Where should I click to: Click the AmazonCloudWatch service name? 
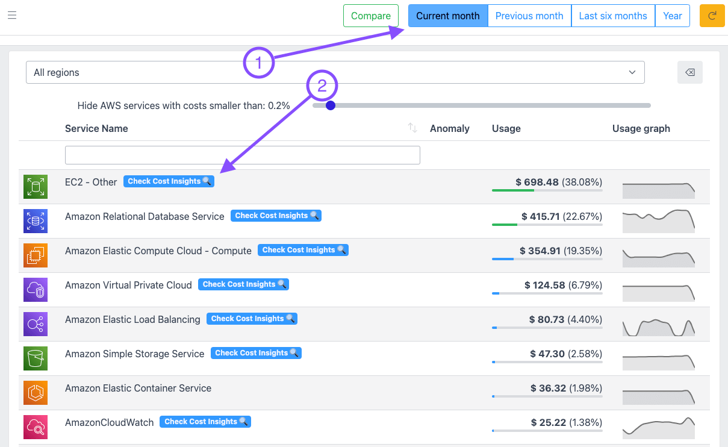click(110, 422)
